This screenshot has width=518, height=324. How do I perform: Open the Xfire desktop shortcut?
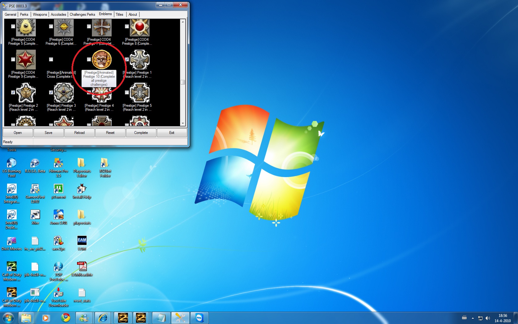35,215
